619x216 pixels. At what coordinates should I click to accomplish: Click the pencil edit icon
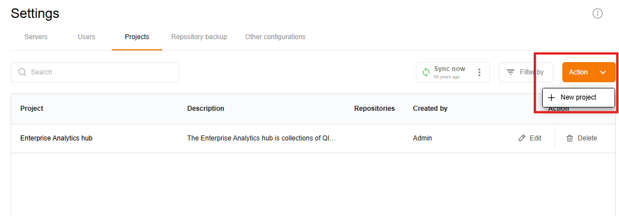tap(522, 138)
